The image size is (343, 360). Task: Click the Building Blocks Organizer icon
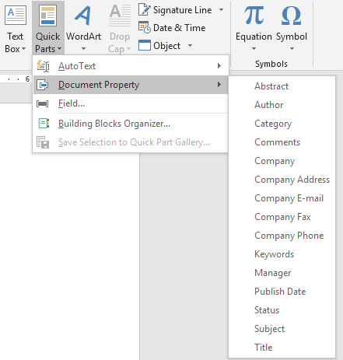point(43,124)
